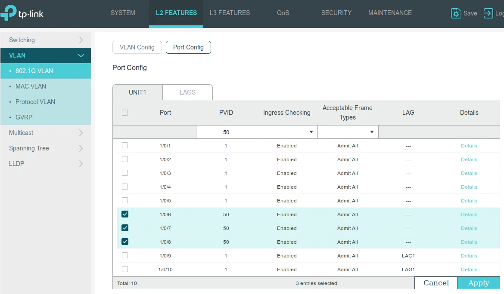Screen dimensions: 504x294
Task: Open Details for port 1/0/4
Action: coord(469,187)
